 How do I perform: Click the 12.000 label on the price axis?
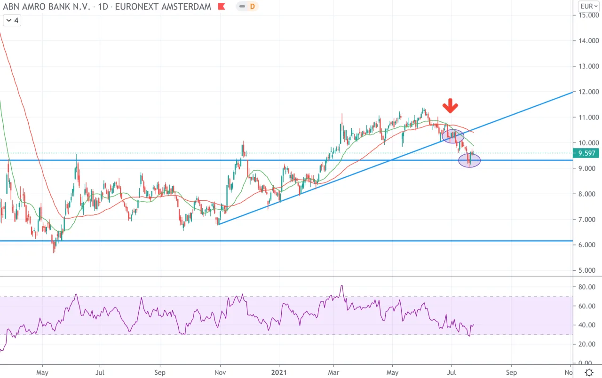pyautogui.click(x=588, y=92)
